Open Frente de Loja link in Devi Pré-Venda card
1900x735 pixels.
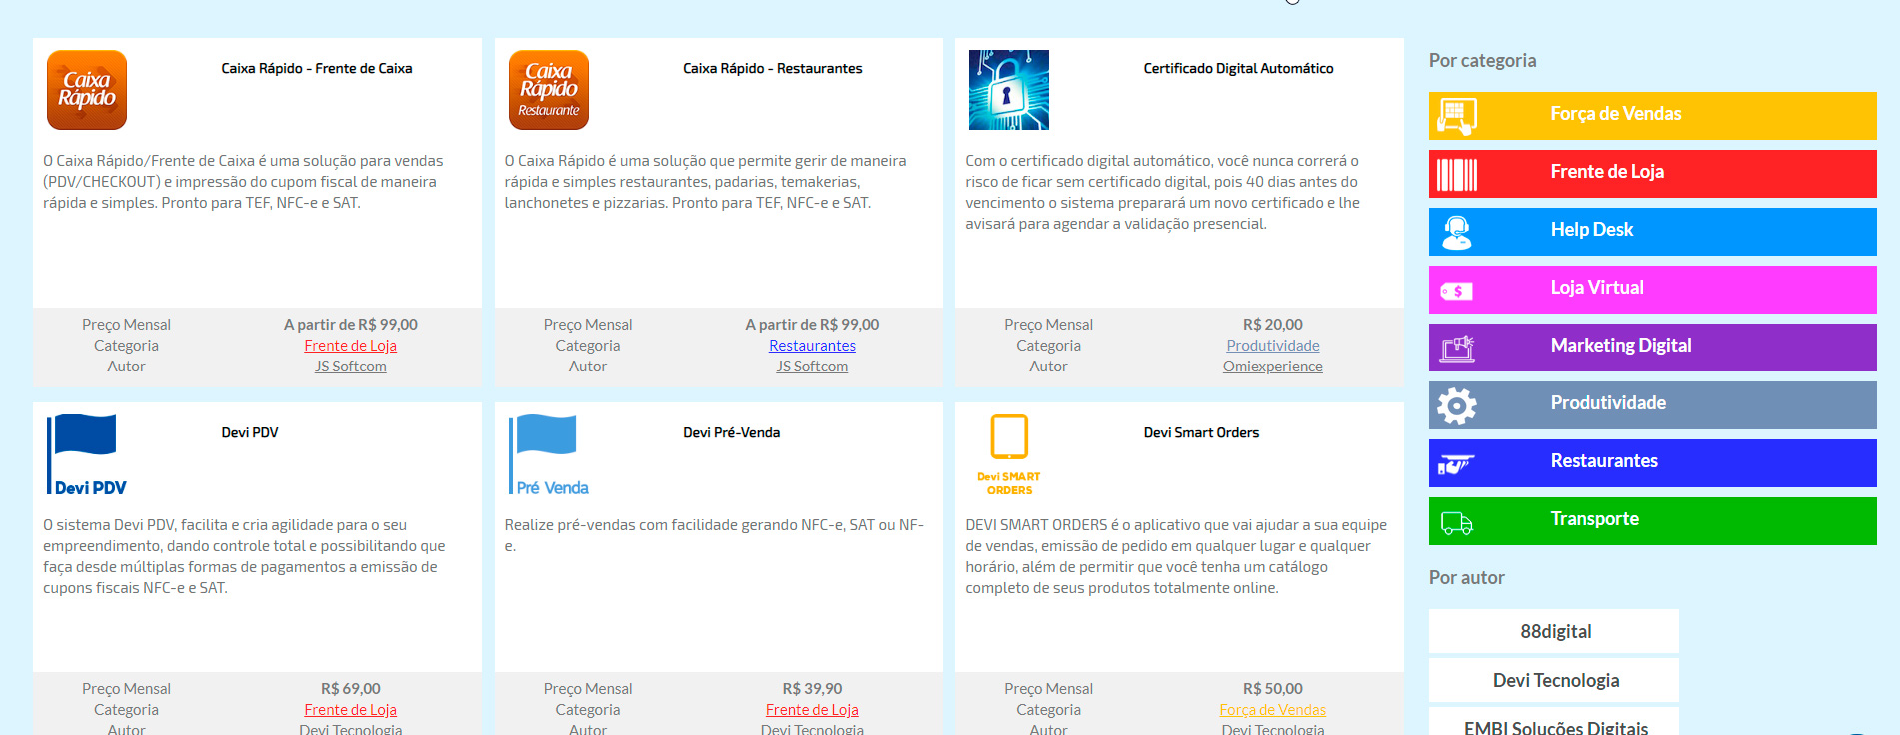812,710
